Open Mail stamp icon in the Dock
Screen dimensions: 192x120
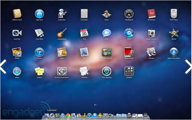coord(73,115)
